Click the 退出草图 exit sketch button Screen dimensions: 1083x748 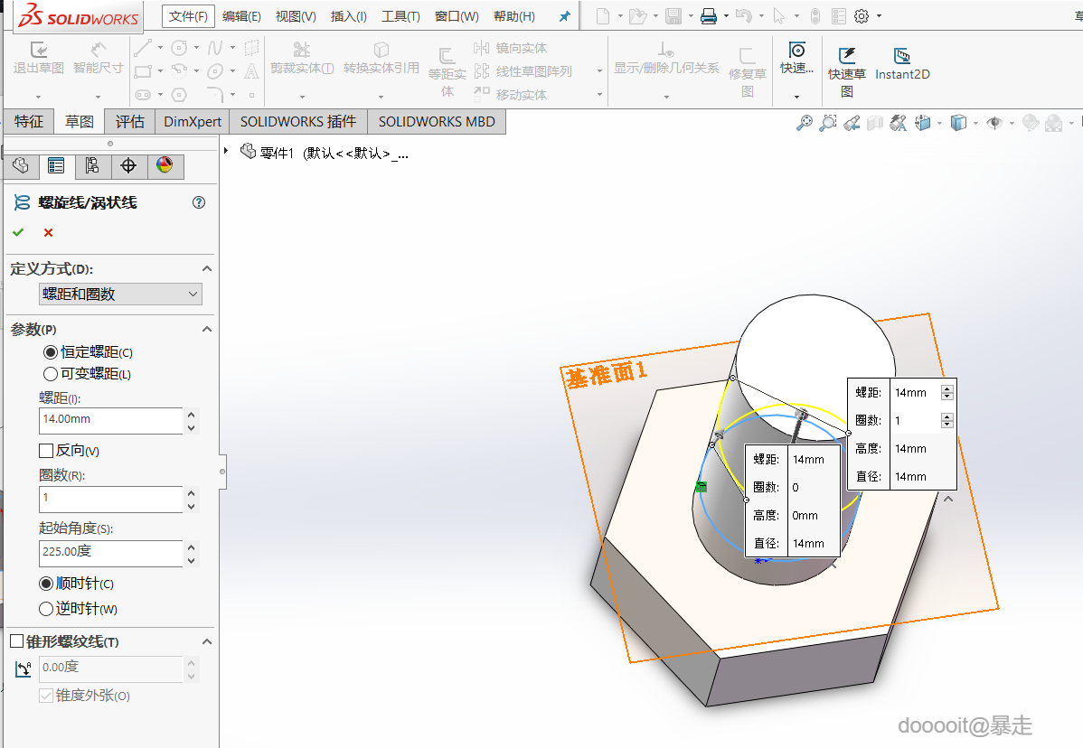(38, 59)
